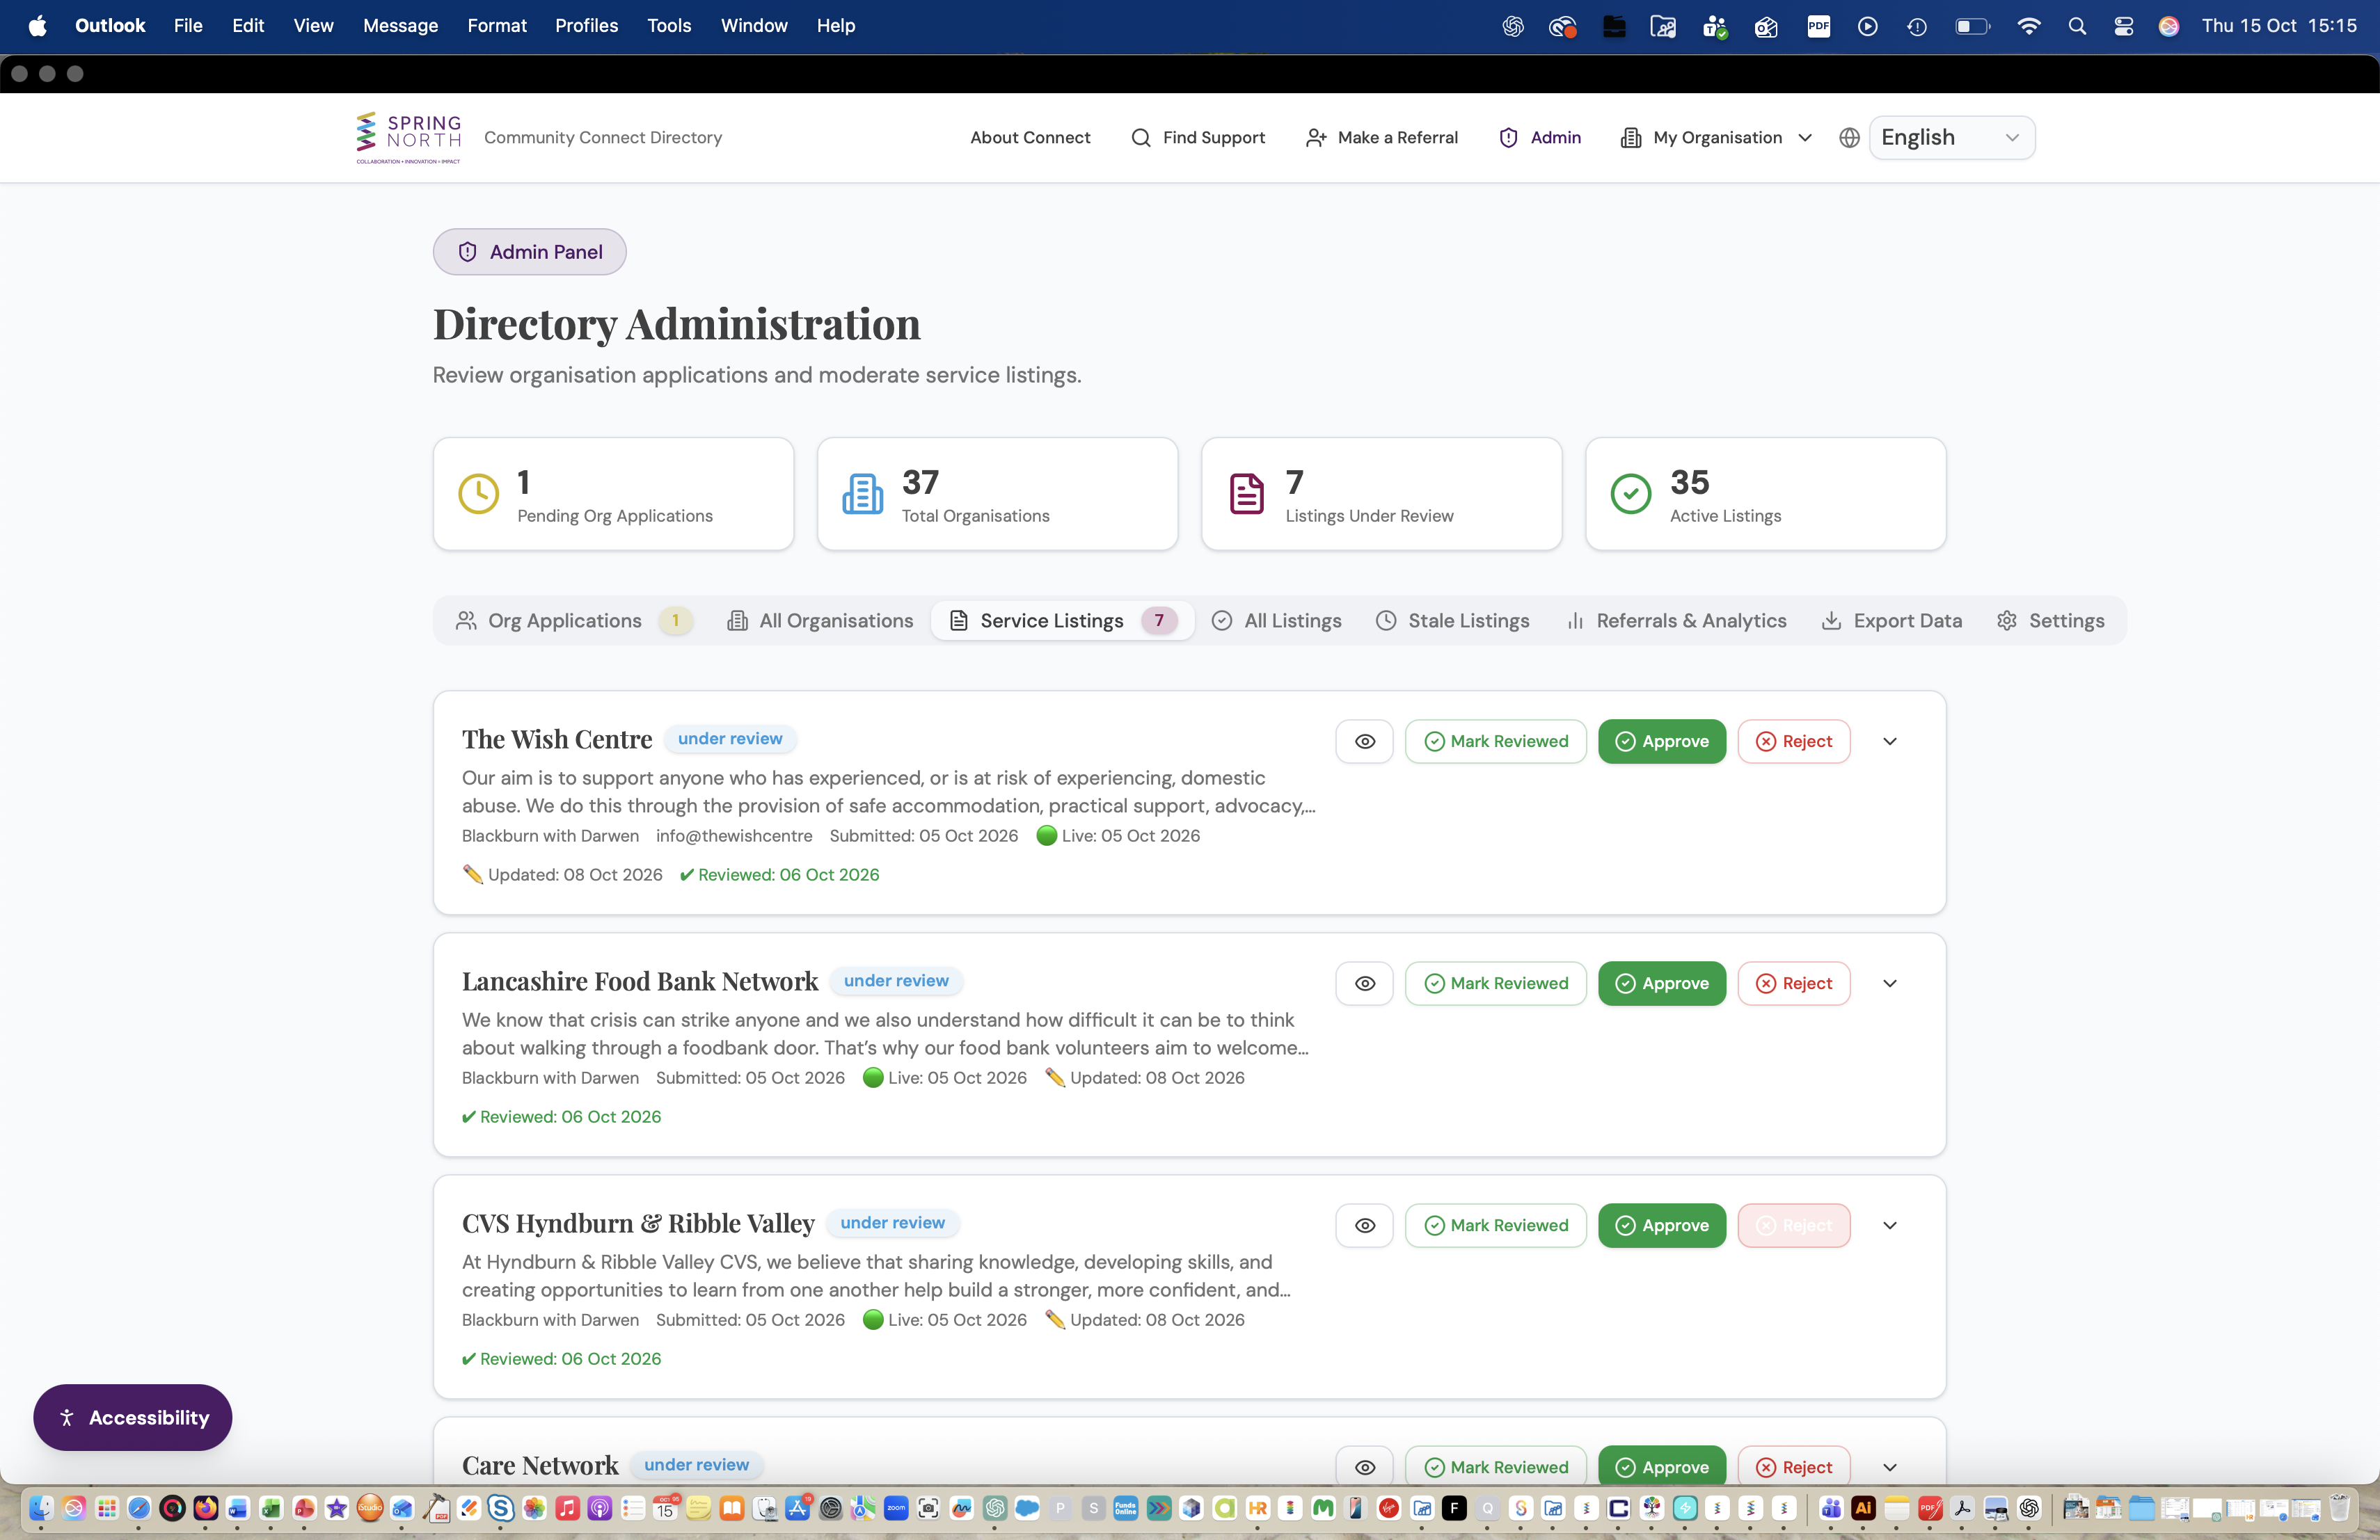Go to Make a Referral page
This screenshot has height=1540, width=2380.
1382,138
